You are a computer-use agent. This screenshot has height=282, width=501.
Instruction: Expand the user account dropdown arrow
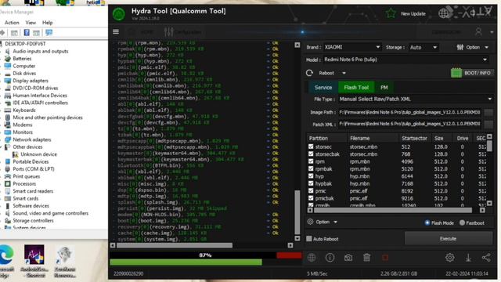pyautogui.click(x=492, y=32)
